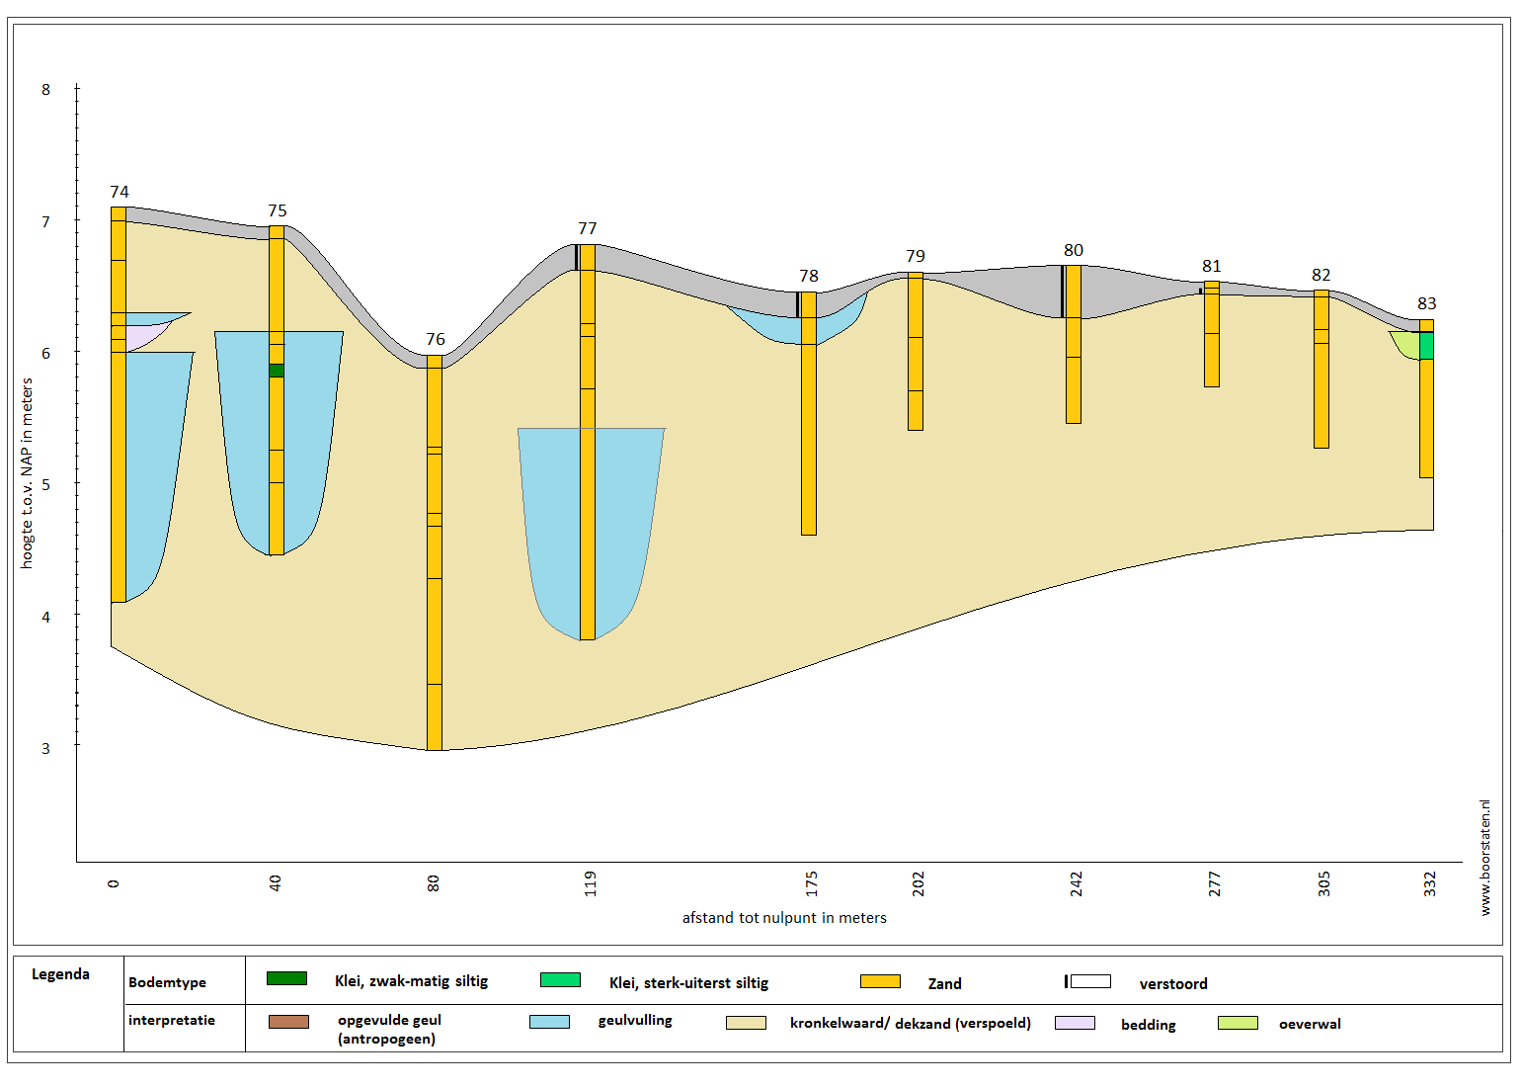Pick the beige 'kronkelwaard/ dekzand' legend swatch
1522x1088 pixels.
[746, 1023]
